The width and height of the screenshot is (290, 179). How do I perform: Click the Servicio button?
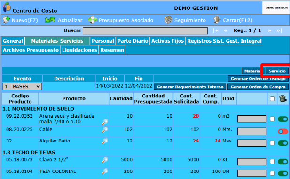[x=277, y=71]
